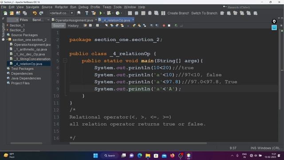284x160 pixels.
Task: Open the Debug menu
Action: [x=83, y=7]
